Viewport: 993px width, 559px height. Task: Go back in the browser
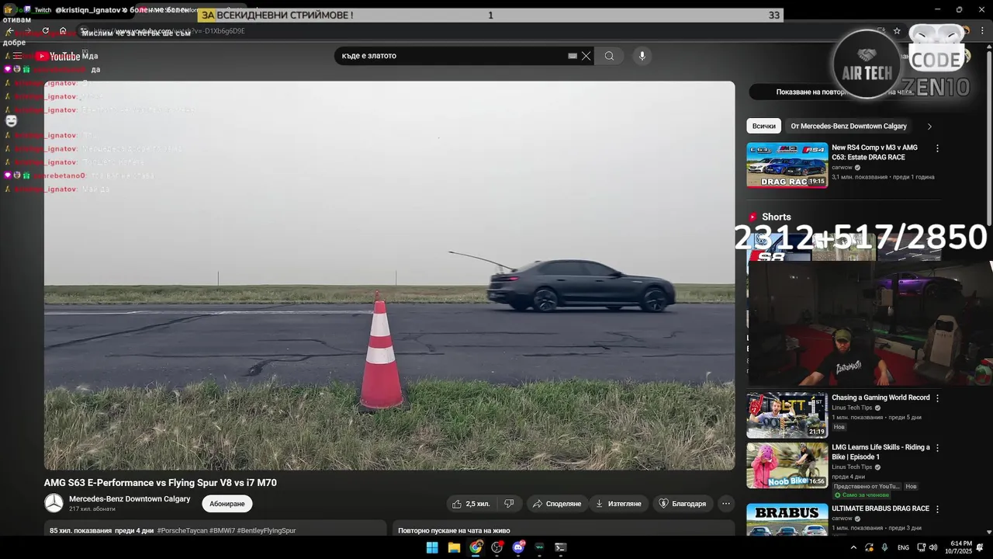tap(10, 31)
